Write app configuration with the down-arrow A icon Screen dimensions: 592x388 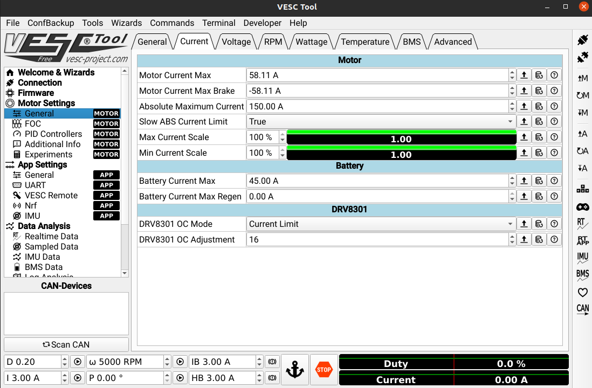pyautogui.click(x=582, y=168)
